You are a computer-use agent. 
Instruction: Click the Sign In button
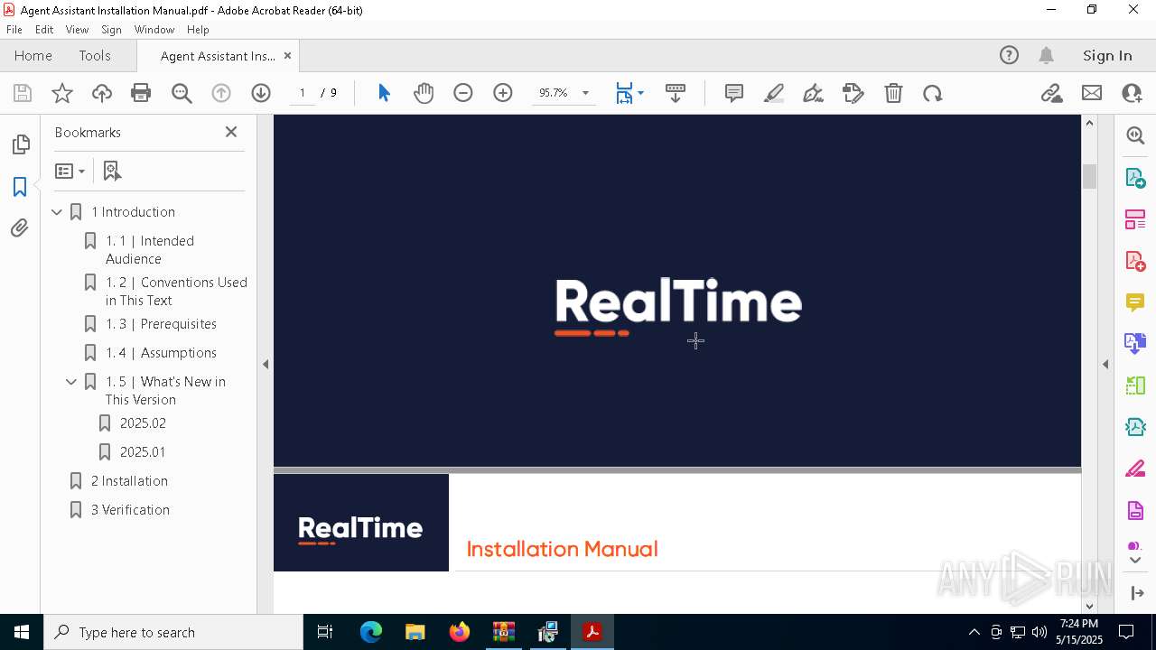tap(1107, 55)
